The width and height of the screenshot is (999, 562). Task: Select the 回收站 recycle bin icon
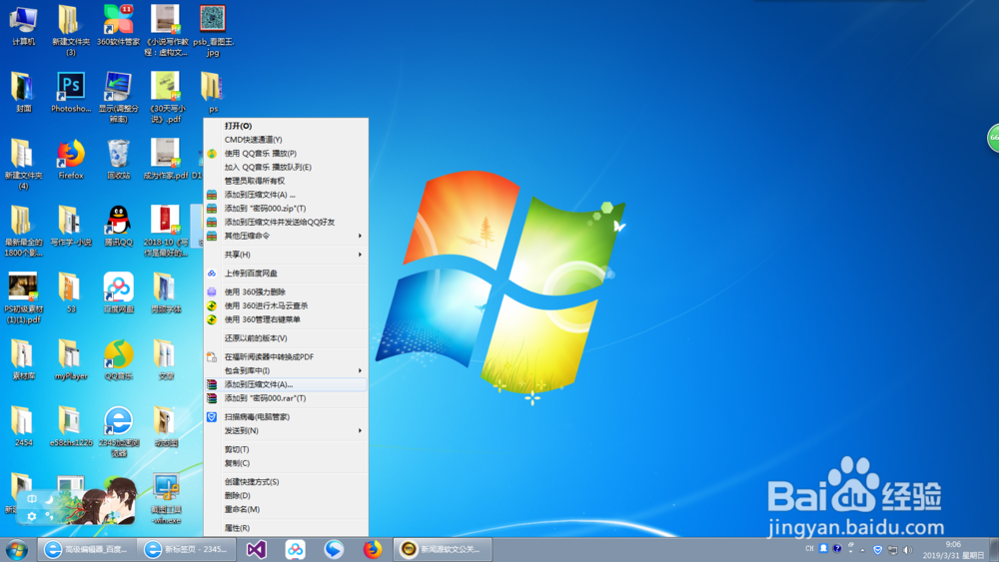[119, 159]
